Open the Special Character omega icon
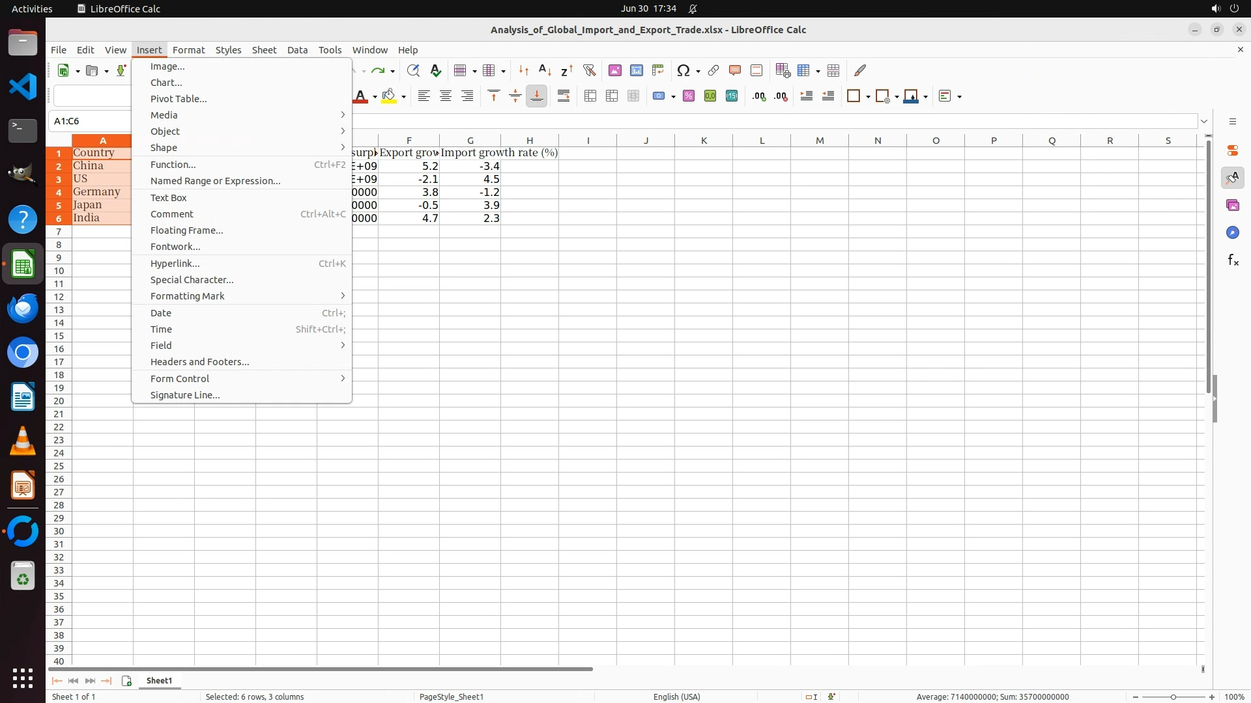Screen dimensions: 1251x703 [683, 70]
